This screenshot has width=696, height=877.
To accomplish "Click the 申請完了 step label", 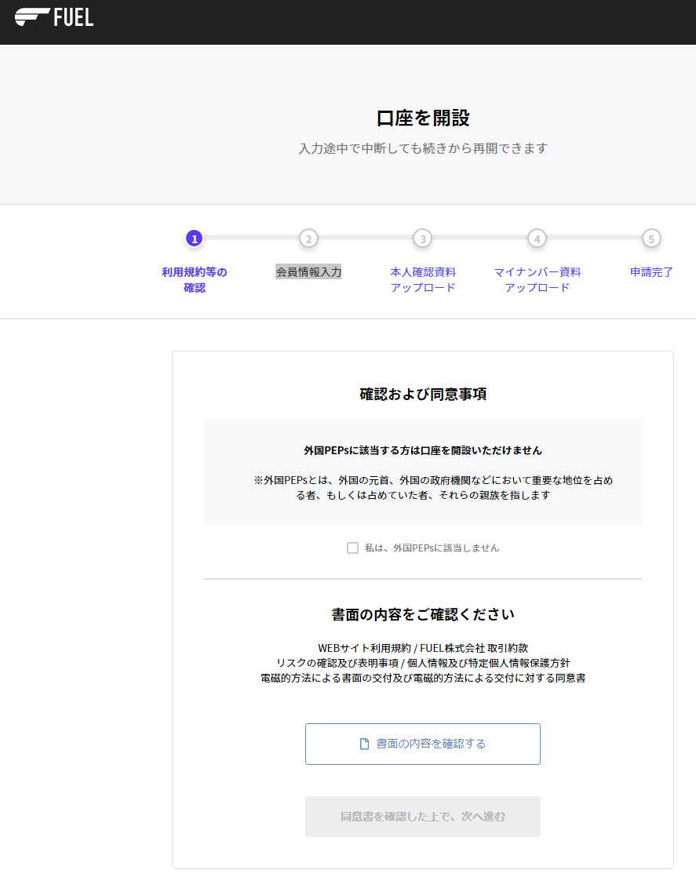I will tap(651, 272).
